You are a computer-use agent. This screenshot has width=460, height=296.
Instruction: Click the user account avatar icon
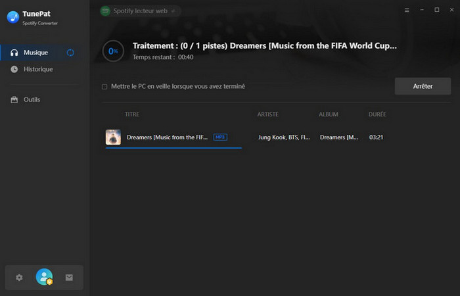44,277
